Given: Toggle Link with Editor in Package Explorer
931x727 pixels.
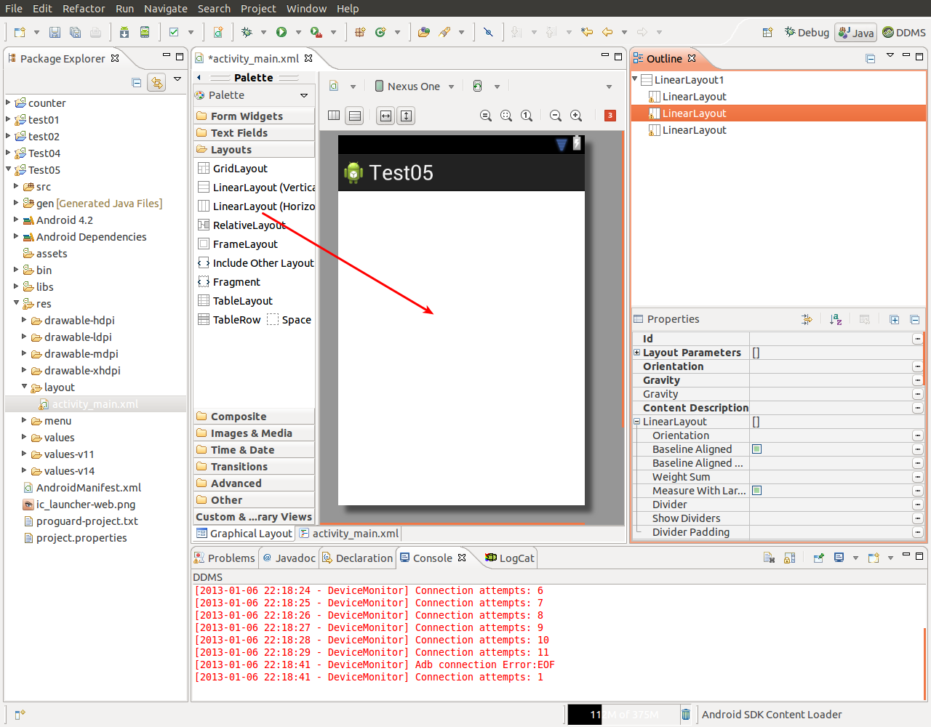Looking at the screenshot, I should coord(156,82).
